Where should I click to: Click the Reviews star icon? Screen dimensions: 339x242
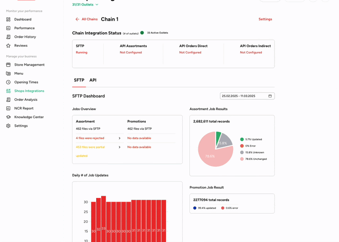8,46
